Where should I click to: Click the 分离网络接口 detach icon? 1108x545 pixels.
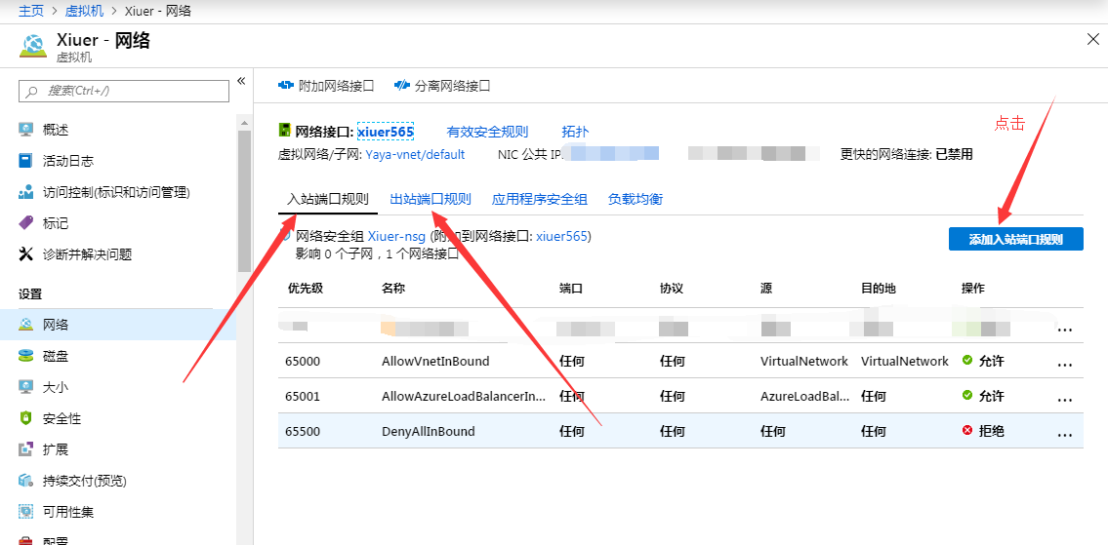[x=402, y=86]
